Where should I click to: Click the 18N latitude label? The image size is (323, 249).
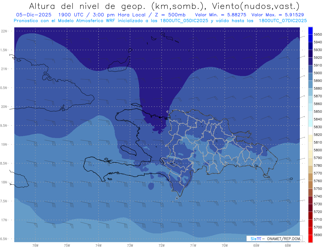pyautogui.click(x=4, y=182)
